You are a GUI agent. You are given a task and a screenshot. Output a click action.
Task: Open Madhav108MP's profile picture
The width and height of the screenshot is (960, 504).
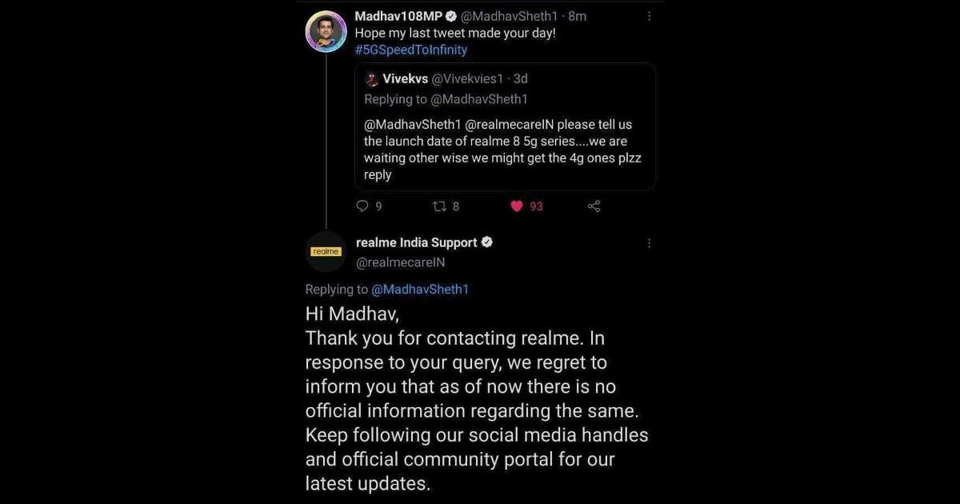(326, 32)
